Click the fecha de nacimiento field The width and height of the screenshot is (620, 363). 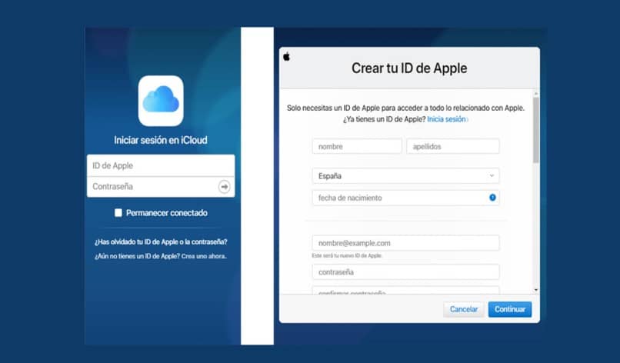(405, 198)
